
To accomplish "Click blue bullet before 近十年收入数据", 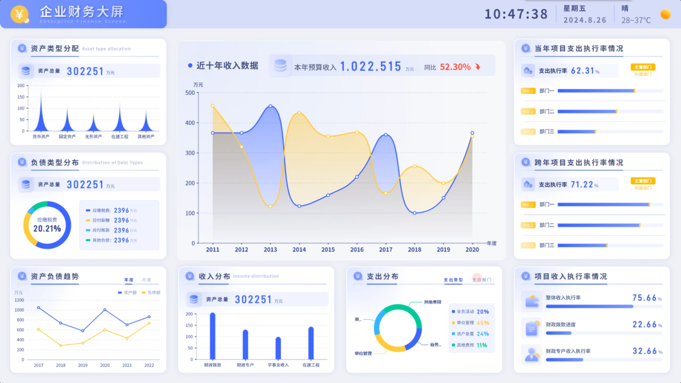I will (190, 66).
